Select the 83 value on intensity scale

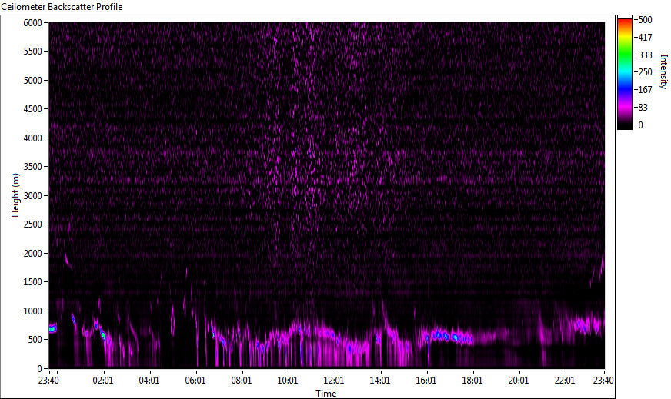click(x=643, y=108)
